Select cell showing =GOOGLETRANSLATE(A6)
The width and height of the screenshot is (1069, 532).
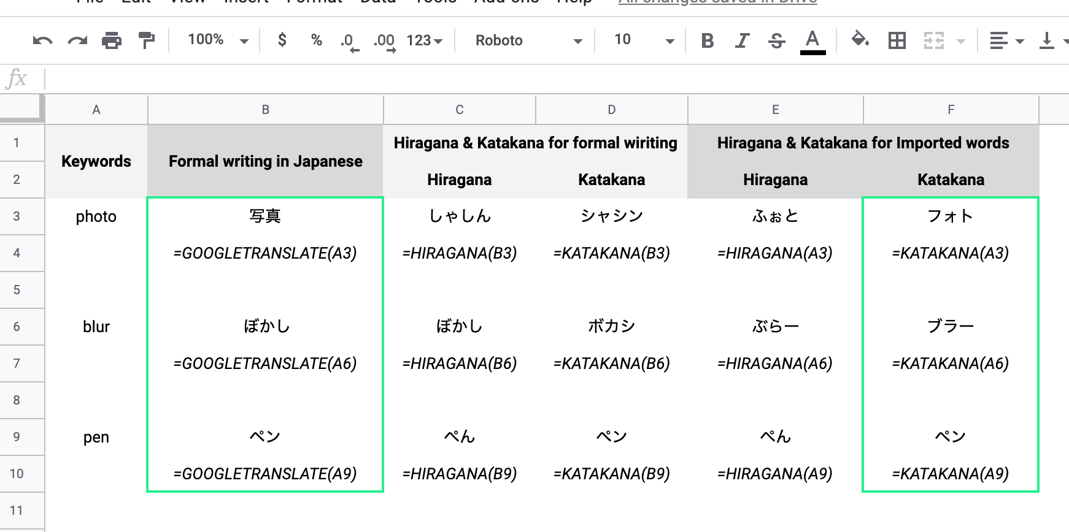click(x=266, y=363)
